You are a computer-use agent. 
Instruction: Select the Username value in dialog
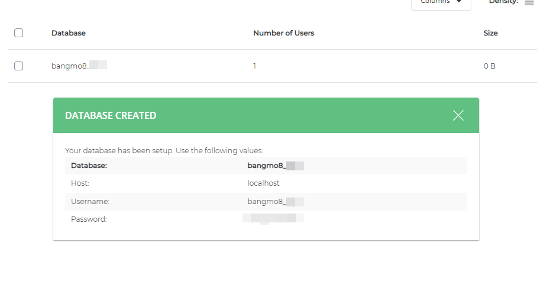(276, 201)
